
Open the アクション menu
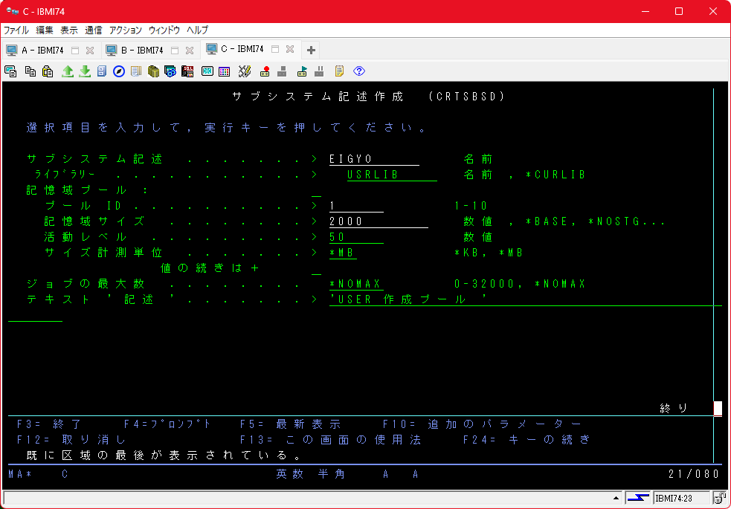[125, 30]
